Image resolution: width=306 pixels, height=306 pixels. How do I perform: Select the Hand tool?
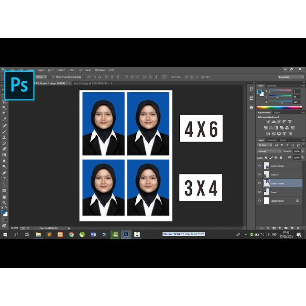(4, 197)
